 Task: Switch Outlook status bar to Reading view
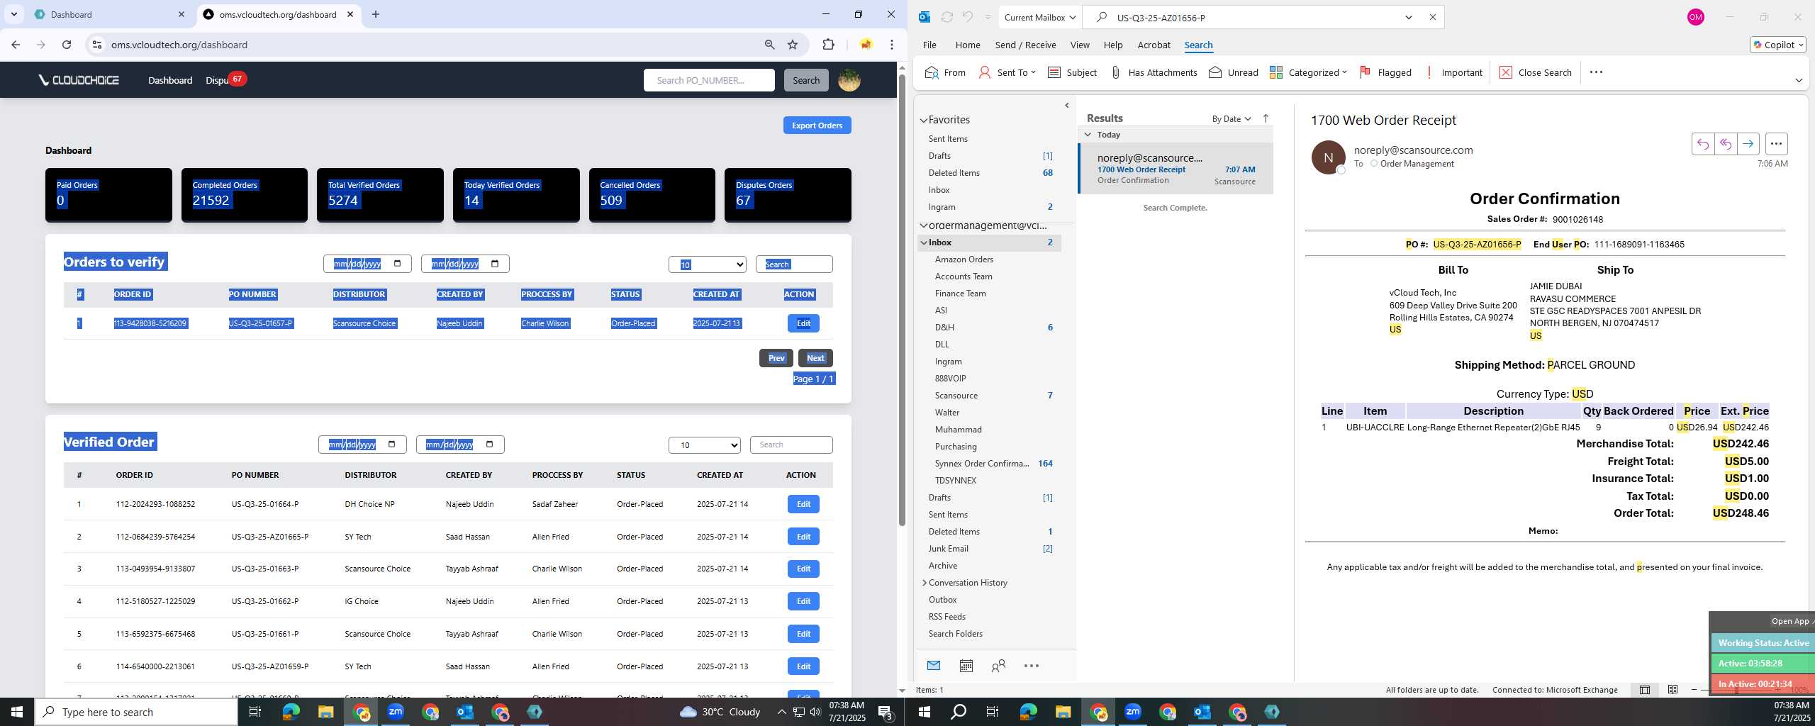1672,689
